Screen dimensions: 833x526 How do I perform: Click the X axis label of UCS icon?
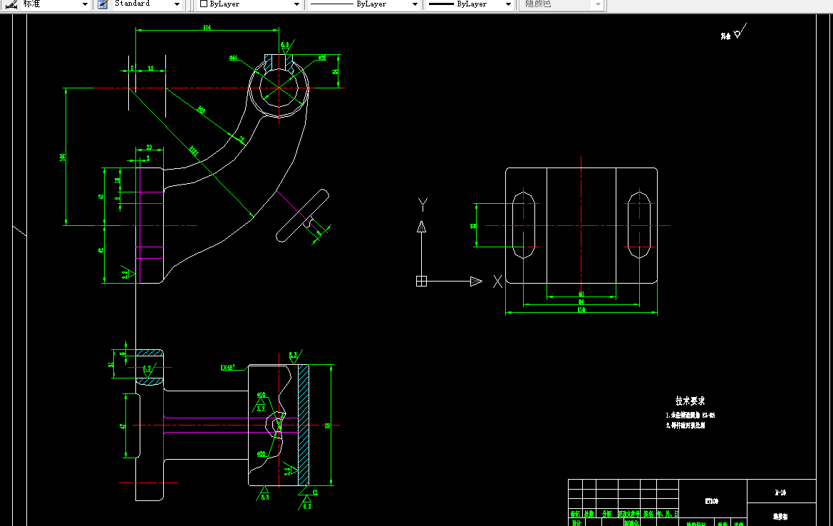(x=497, y=282)
